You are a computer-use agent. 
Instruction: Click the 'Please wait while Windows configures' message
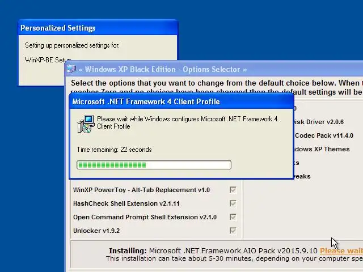(x=187, y=122)
